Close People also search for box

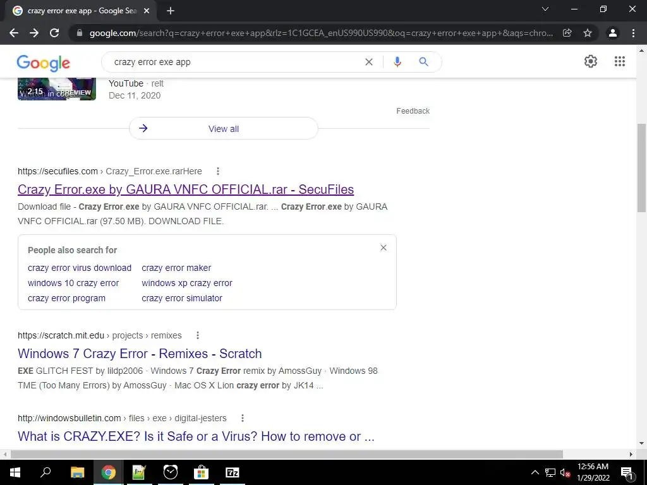384,248
